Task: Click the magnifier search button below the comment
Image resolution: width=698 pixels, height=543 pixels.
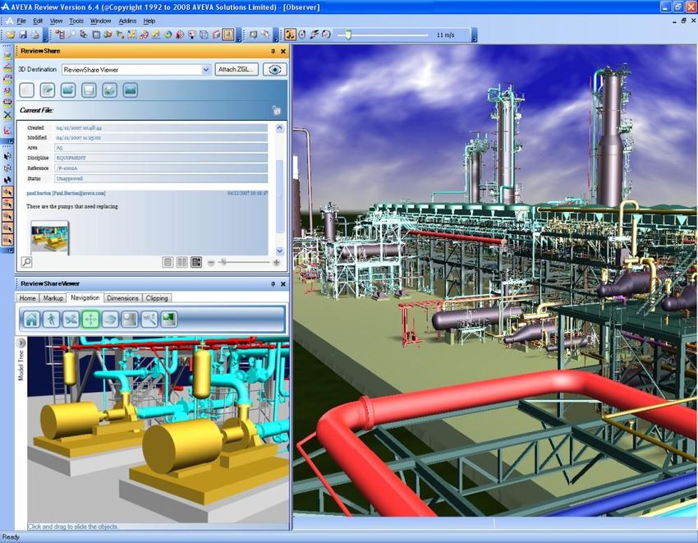Action: (x=27, y=262)
